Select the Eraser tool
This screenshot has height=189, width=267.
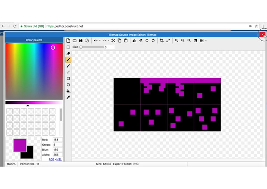(x=68, y=53)
